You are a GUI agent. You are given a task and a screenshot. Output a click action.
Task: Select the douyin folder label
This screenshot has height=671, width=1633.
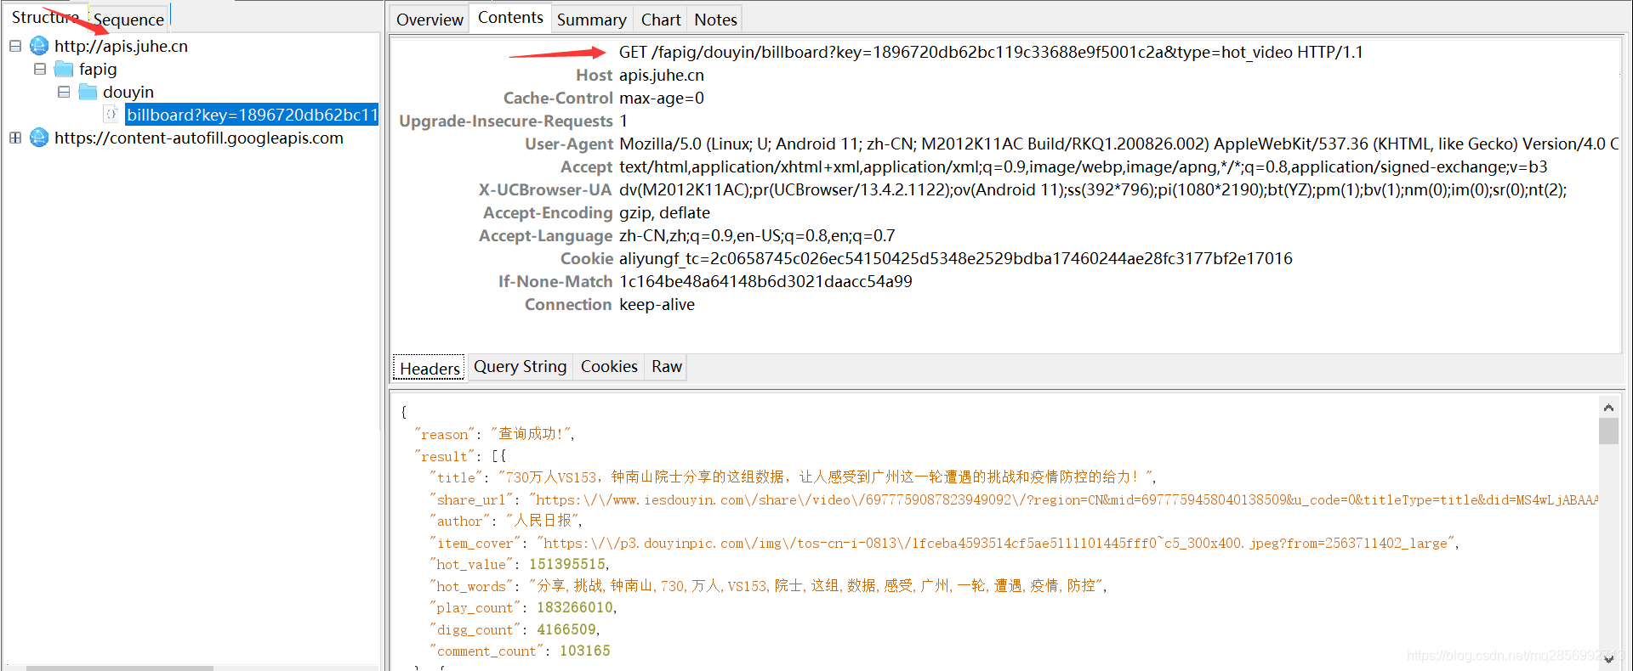(x=128, y=92)
